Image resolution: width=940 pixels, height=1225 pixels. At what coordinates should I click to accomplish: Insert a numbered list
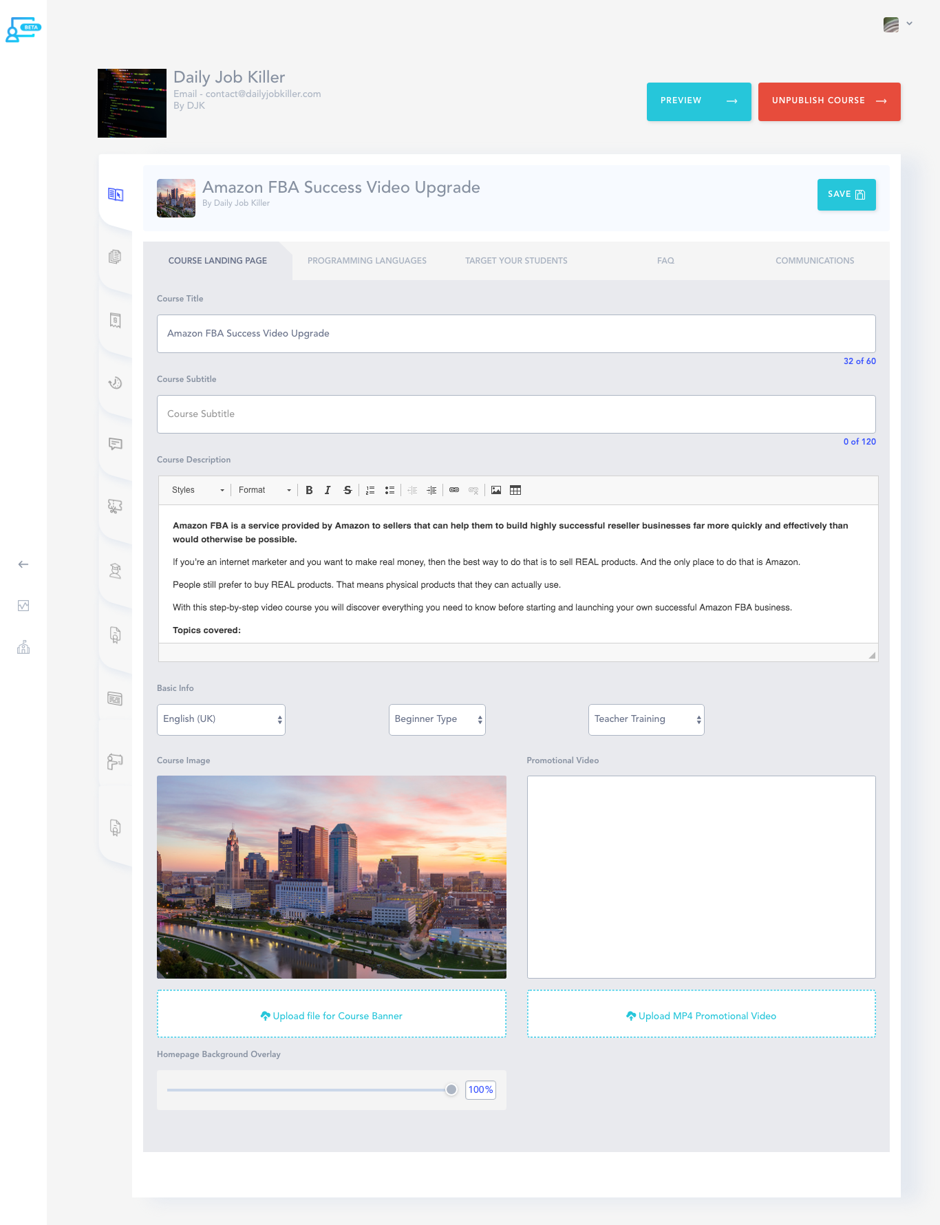(x=370, y=490)
